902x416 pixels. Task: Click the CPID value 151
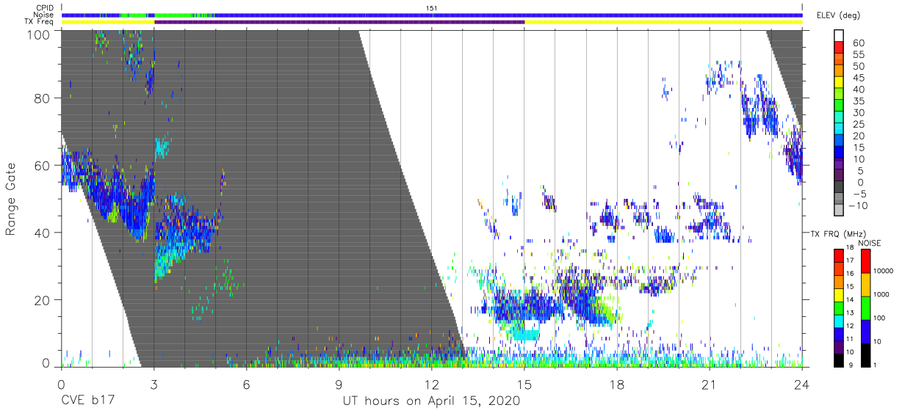point(432,7)
